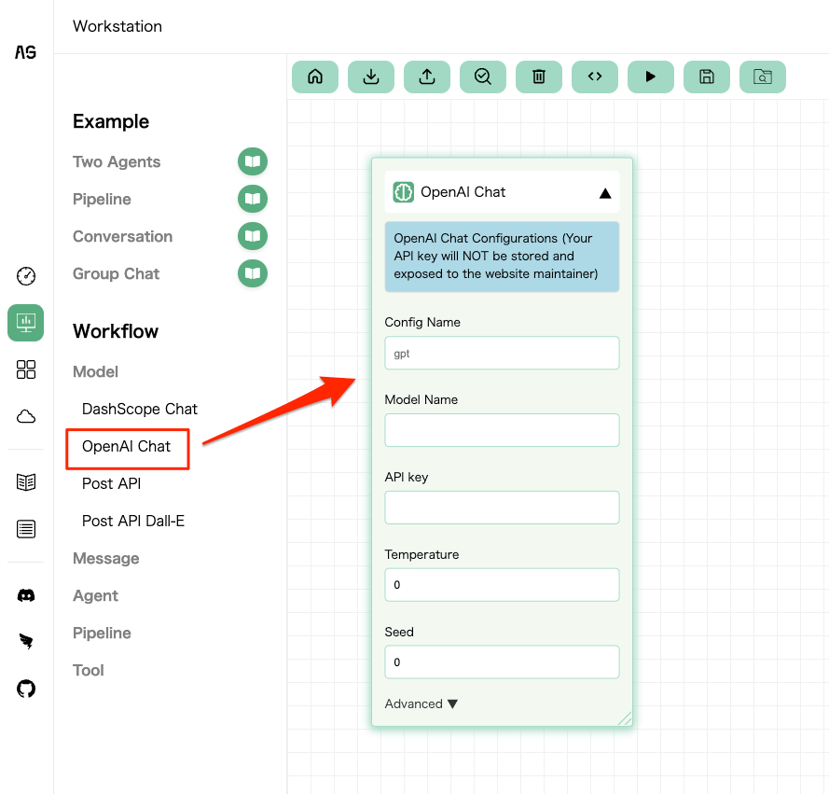Click the save floppy disk icon

(707, 77)
